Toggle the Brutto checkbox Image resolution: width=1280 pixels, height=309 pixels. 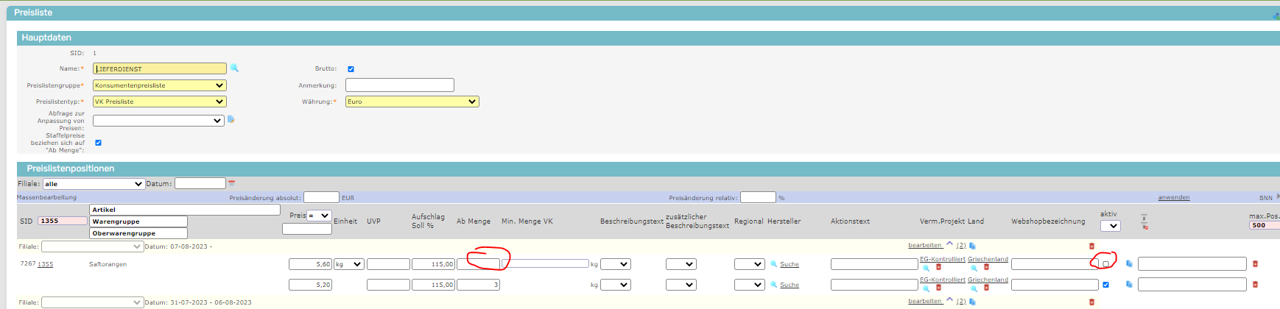[351, 69]
